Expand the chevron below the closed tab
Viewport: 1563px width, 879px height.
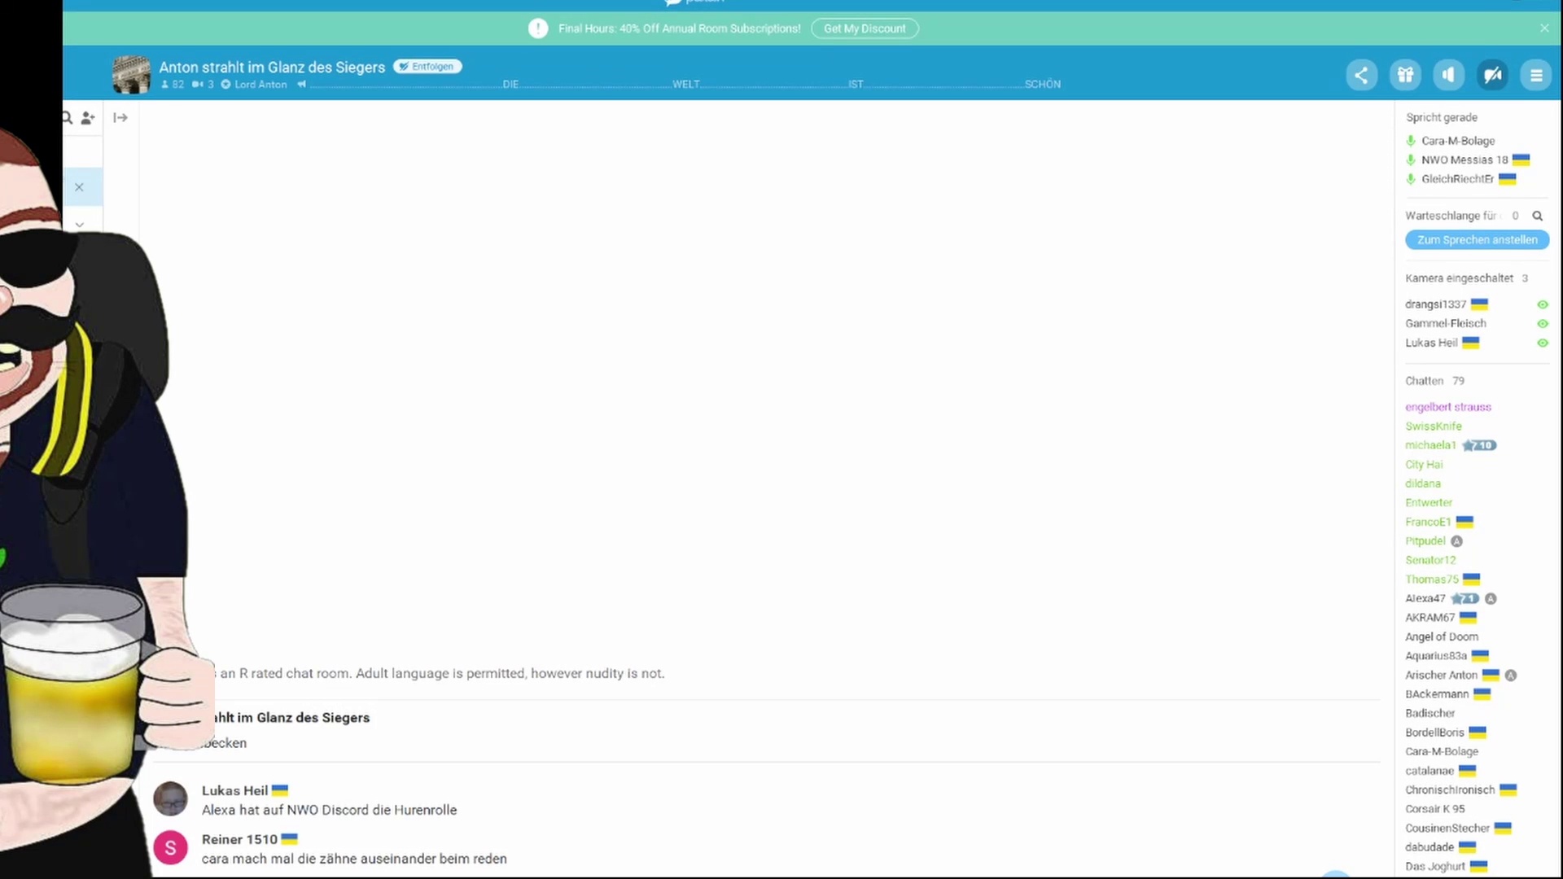[x=79, y=224]
